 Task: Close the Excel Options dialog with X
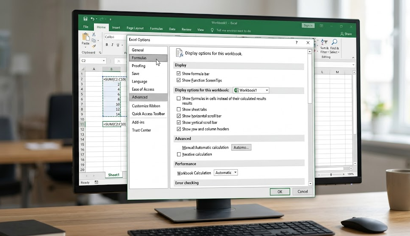coord(308,43)
